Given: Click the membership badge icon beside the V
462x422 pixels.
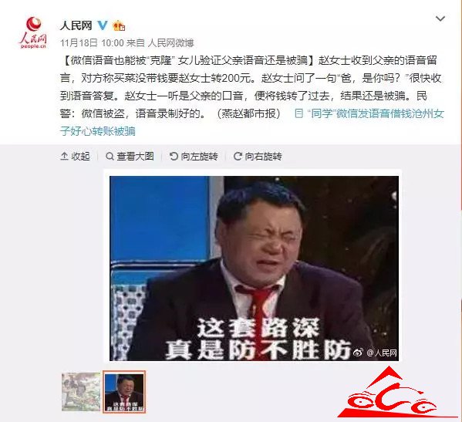Looking at the screenshot, I should coord(119,26).
